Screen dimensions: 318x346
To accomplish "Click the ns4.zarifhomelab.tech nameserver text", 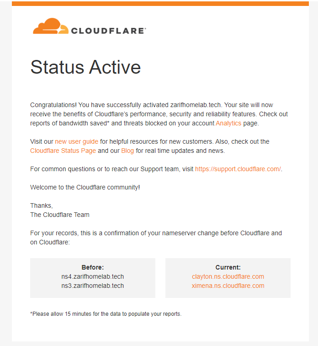I will coord(93,276).
